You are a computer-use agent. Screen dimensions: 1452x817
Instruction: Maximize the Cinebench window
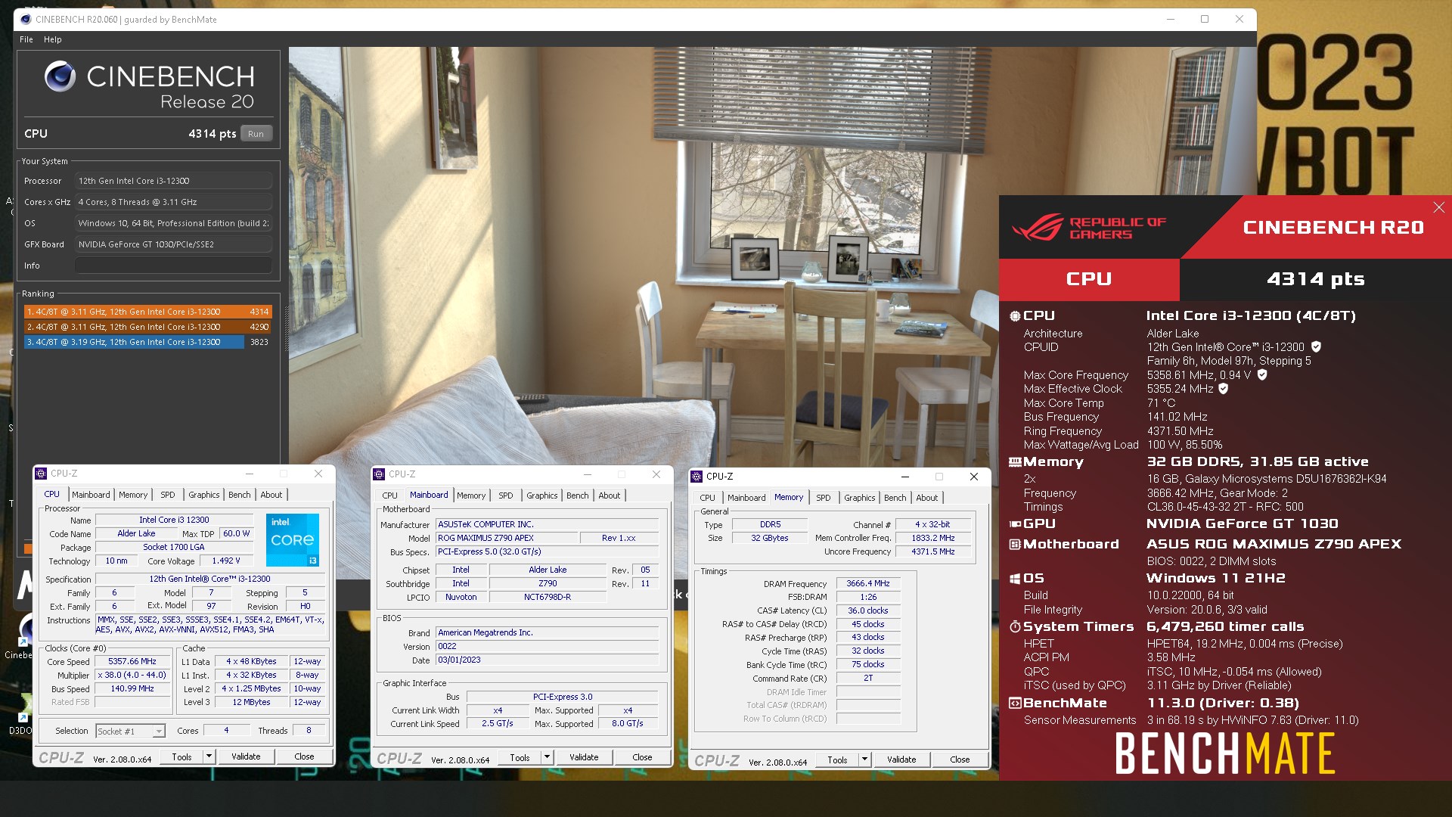point(1205,20)
